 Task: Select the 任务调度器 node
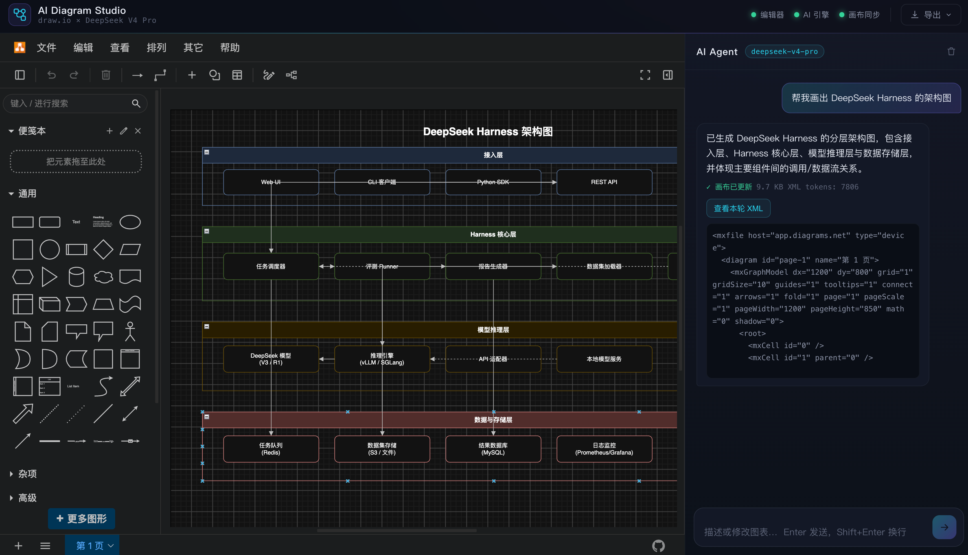pos(271,266)
